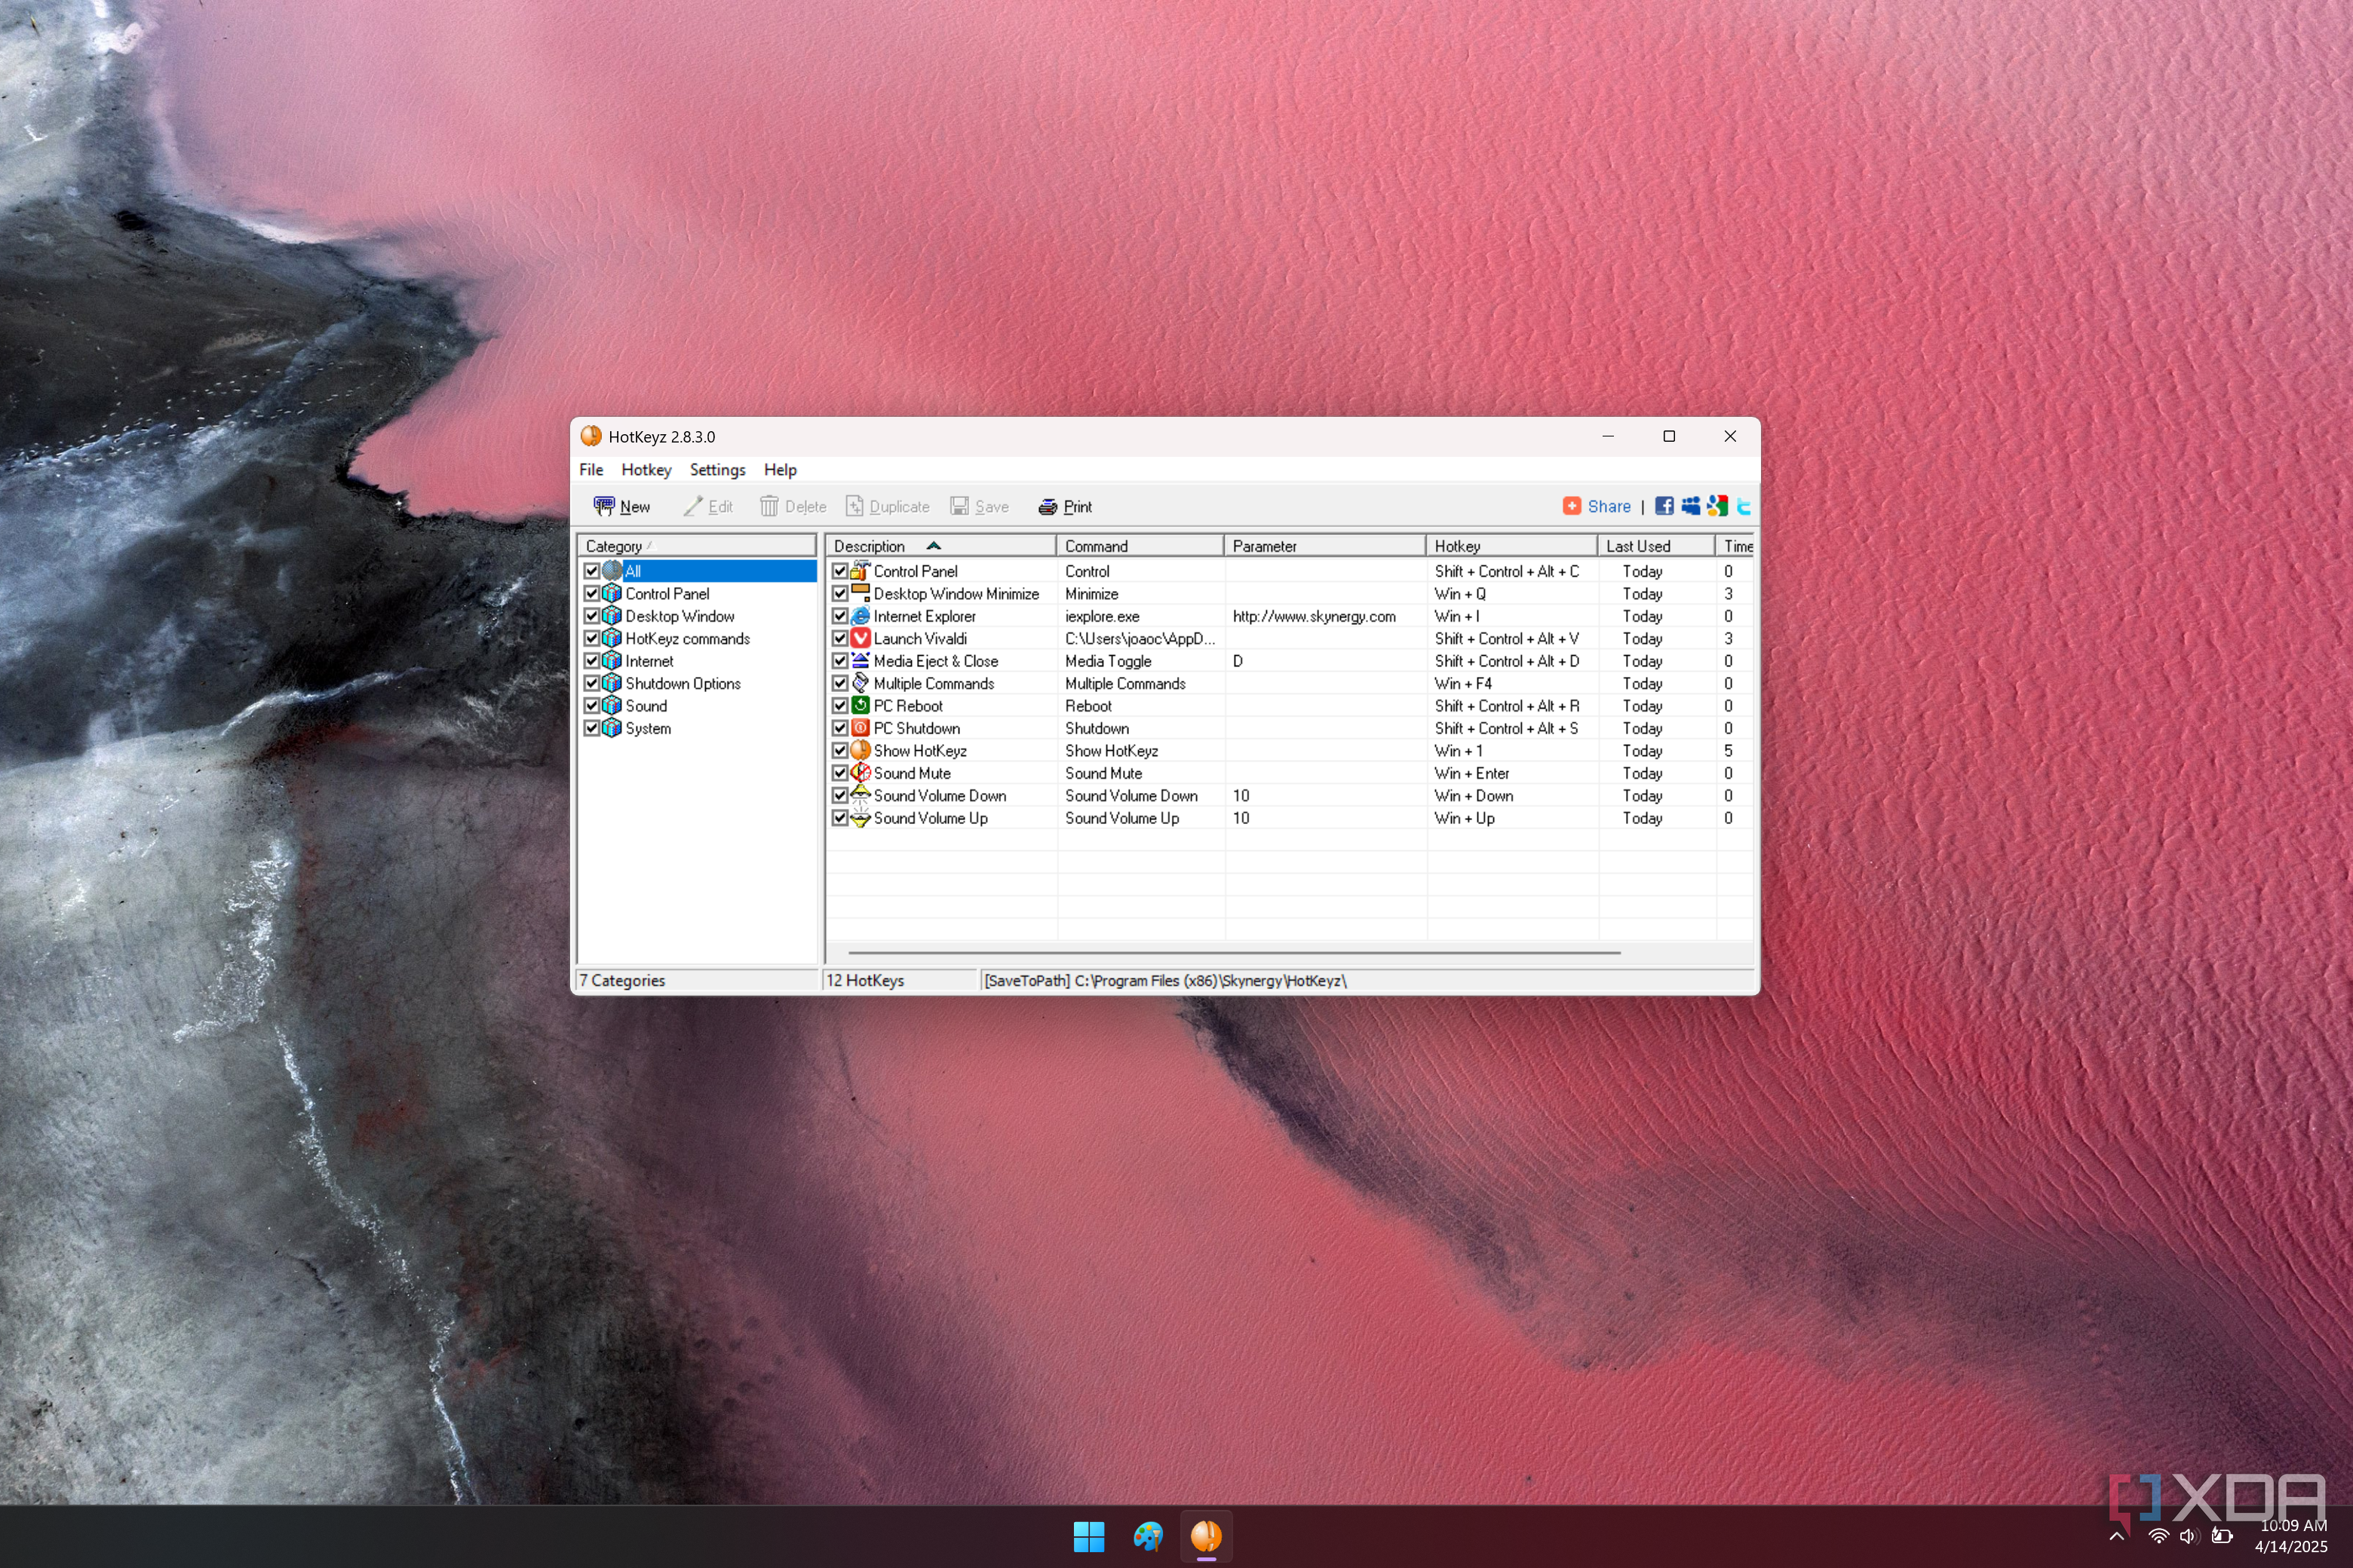
Task: Click the Delete trash toolbar button
Action: point(793,507)
